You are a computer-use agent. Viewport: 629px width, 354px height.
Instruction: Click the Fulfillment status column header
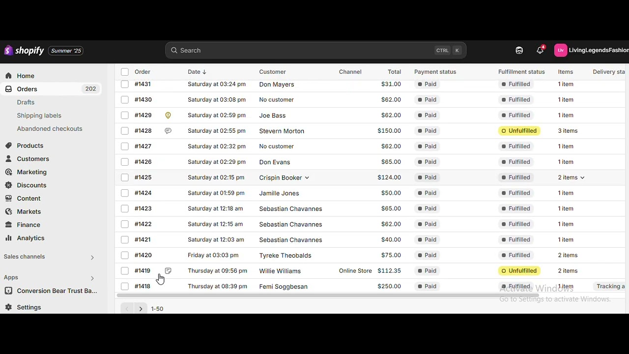tap(521, 72)
